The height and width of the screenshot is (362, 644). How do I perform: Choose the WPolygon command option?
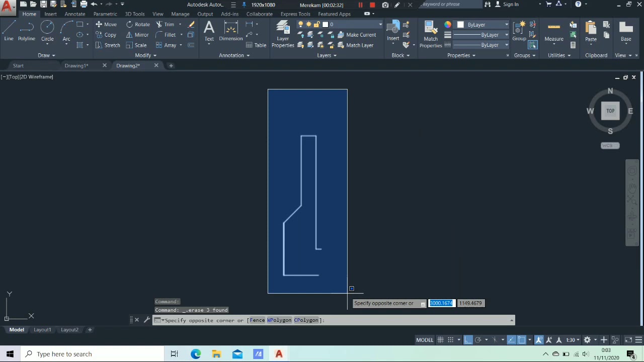[279, 320]
